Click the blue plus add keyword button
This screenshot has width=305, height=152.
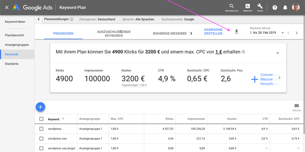pos(40,107)
